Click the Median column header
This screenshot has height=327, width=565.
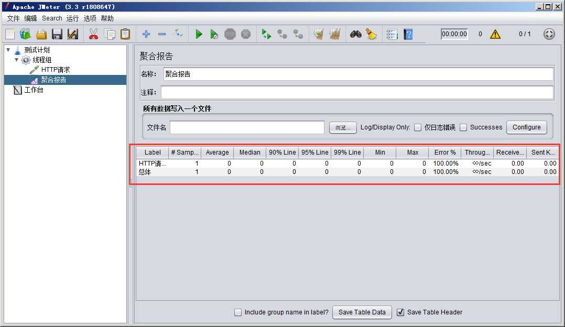click(x=249, y=152)
